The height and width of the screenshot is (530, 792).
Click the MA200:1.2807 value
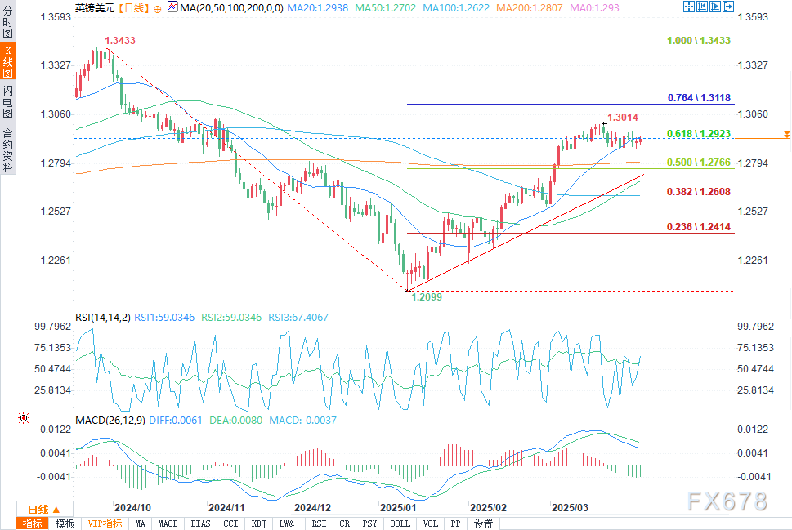coord(530,7)
